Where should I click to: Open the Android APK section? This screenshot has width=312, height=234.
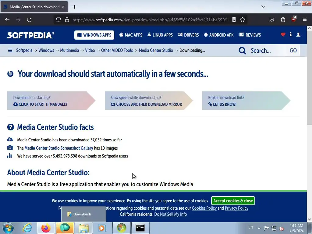(219, 35)
